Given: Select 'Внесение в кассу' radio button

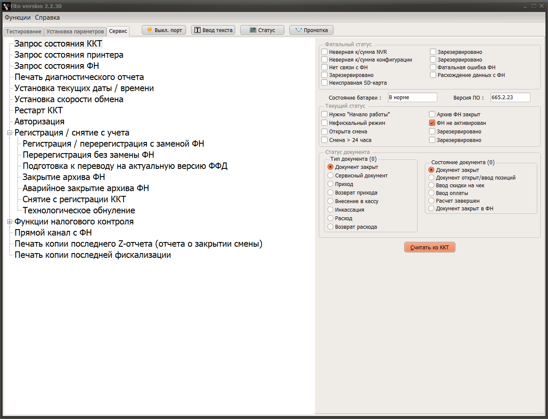Looking at the screenshot, I should [330, 201].
